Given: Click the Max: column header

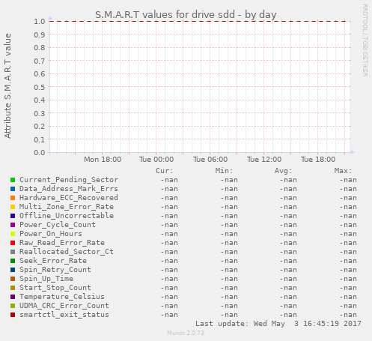Looking at the screenshot, I should [x=343, y=171].
